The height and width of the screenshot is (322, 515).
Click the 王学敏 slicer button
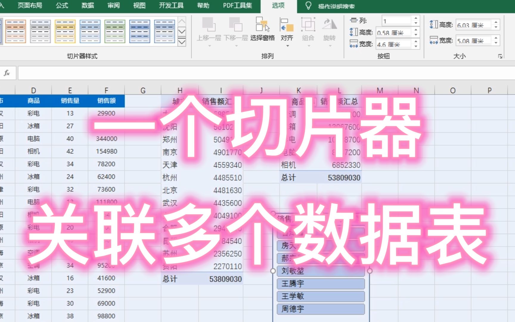tap(321, 296)
